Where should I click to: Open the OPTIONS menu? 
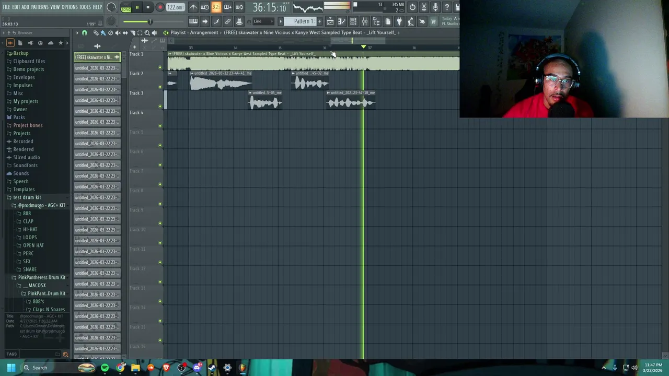tap(70, 7)
